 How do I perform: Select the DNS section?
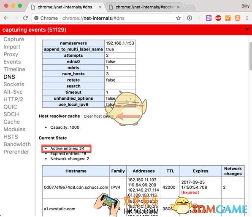tap(9, 77)
